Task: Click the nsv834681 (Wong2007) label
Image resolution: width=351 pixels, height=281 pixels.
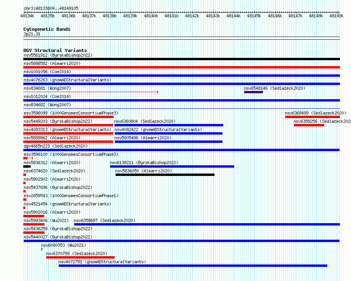Action: point(47,88)
